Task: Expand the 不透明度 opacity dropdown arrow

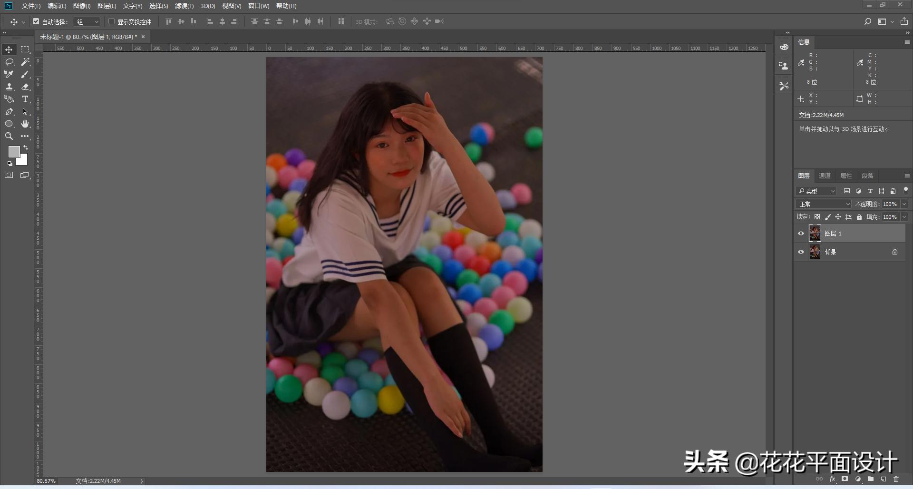Action: [x=904, y=204]
